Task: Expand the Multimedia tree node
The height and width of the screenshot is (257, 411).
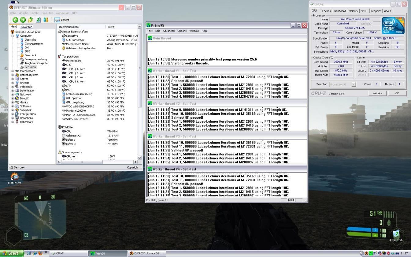Action: click(13, 87)
